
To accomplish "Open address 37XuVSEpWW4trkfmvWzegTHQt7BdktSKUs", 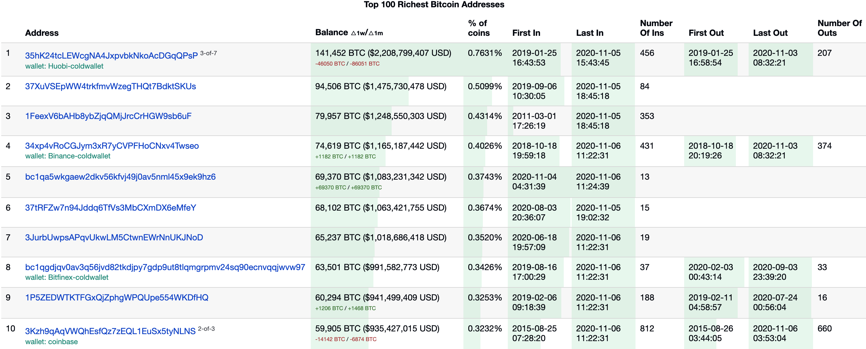I will (x=110, y=86).
